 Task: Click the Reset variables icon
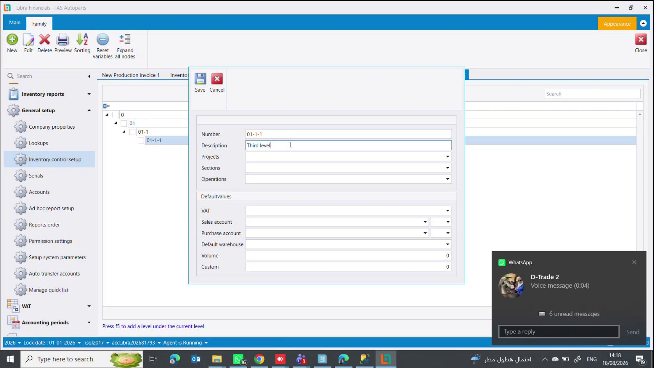(x=103, y=40)
